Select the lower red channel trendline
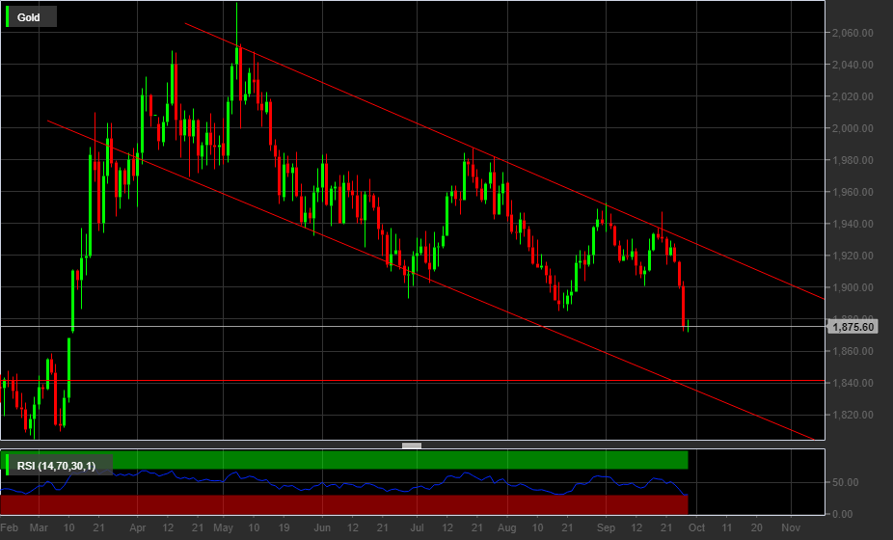Screen dimensions: 893x540 [430, 281]
